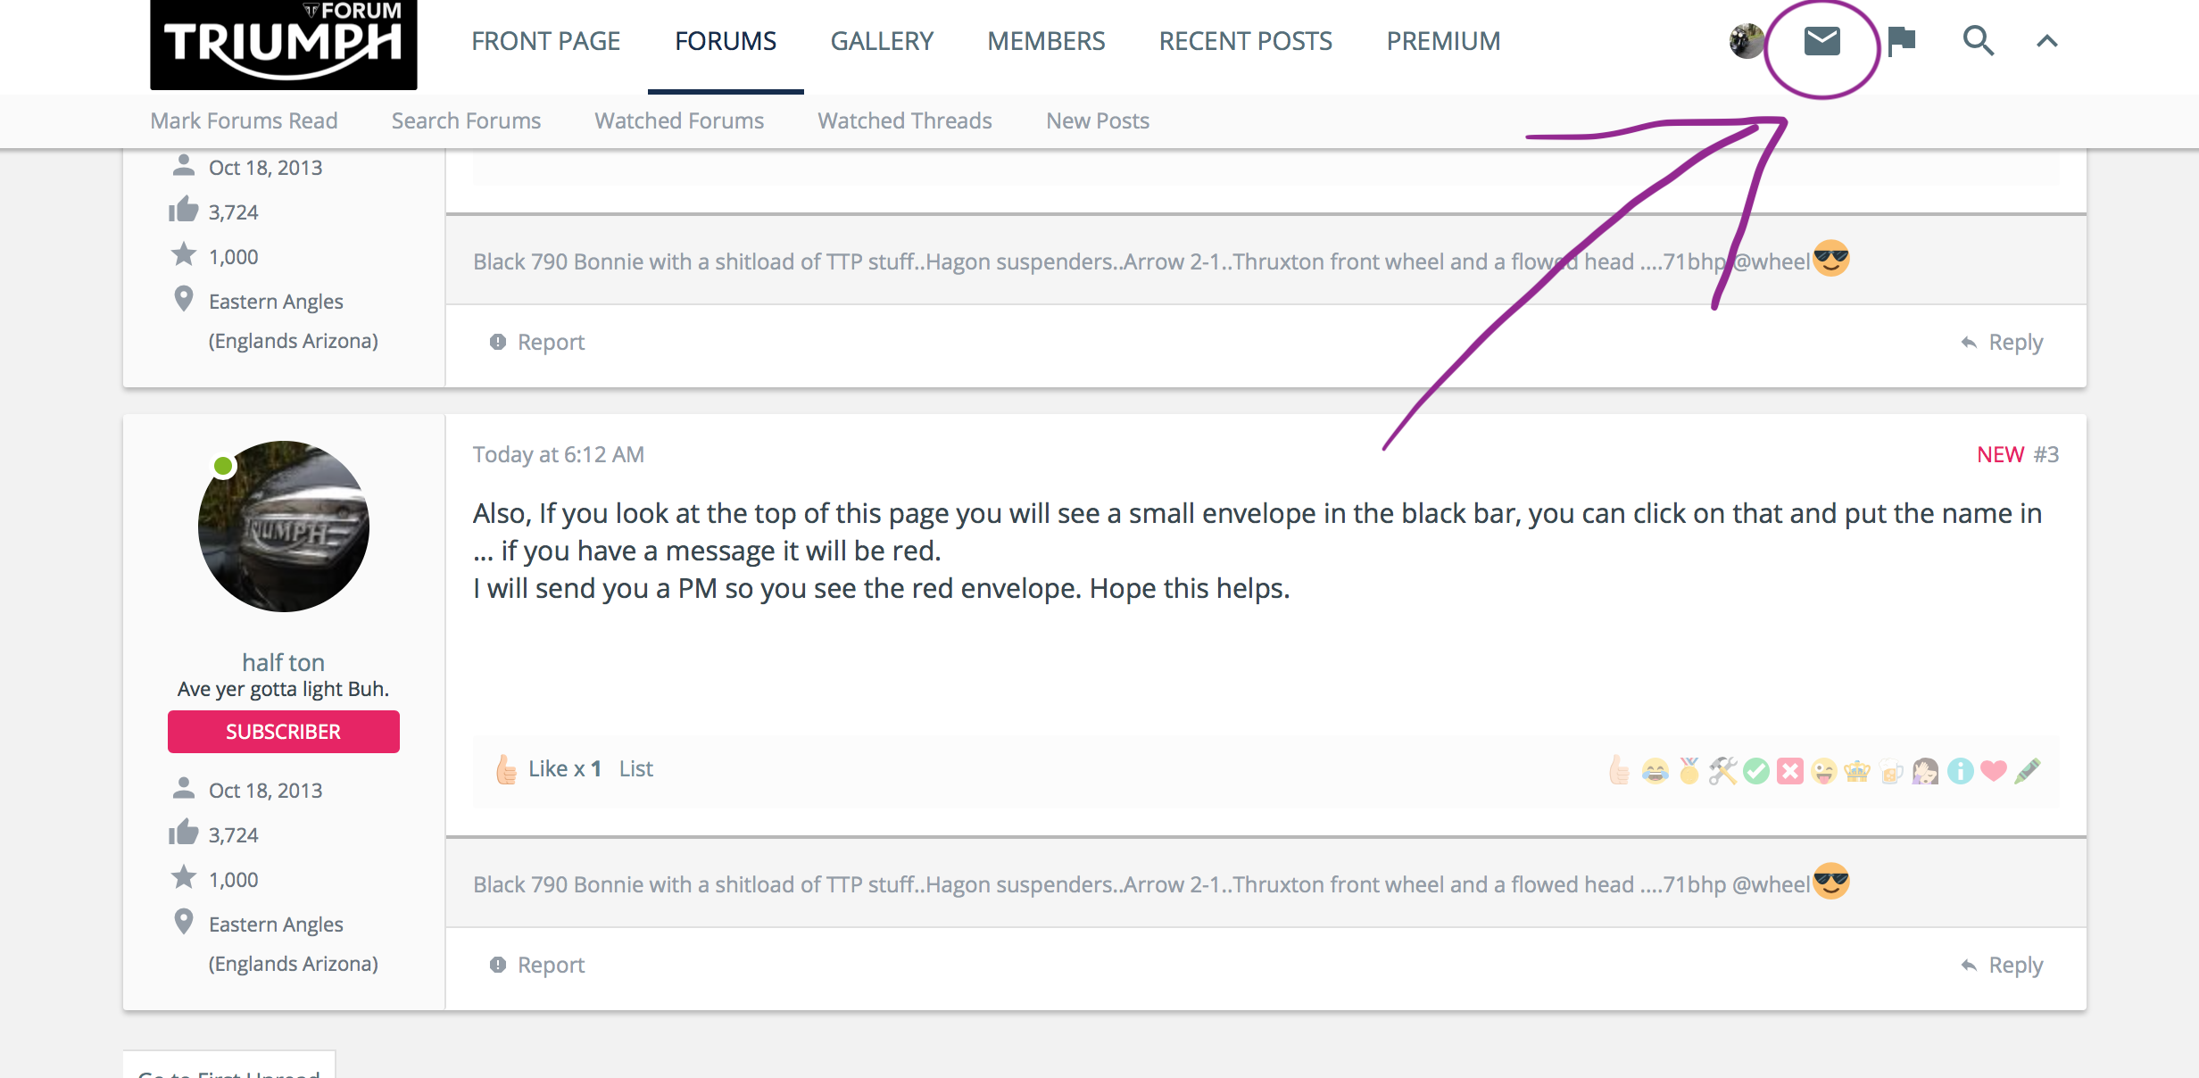Go to Triumph Forum logo home
The image size is (2199, 1078).
(x=283, y=45)
